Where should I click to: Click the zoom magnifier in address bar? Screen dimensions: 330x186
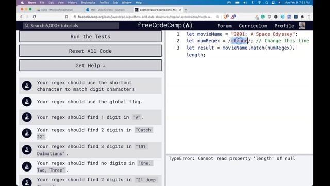tap(217, 17)
